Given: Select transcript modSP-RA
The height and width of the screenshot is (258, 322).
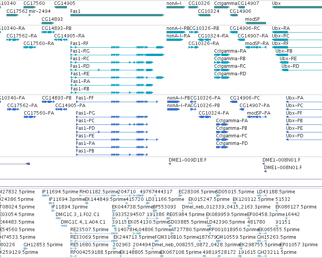Looking at the screenshot, I should (256, 47).
